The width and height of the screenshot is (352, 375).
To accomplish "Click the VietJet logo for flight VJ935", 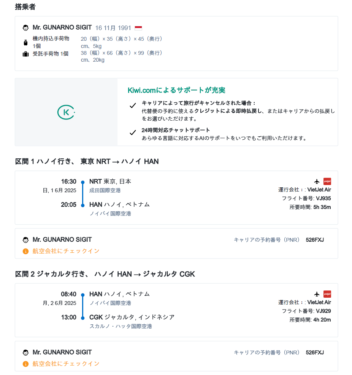I will coord(327,181).
